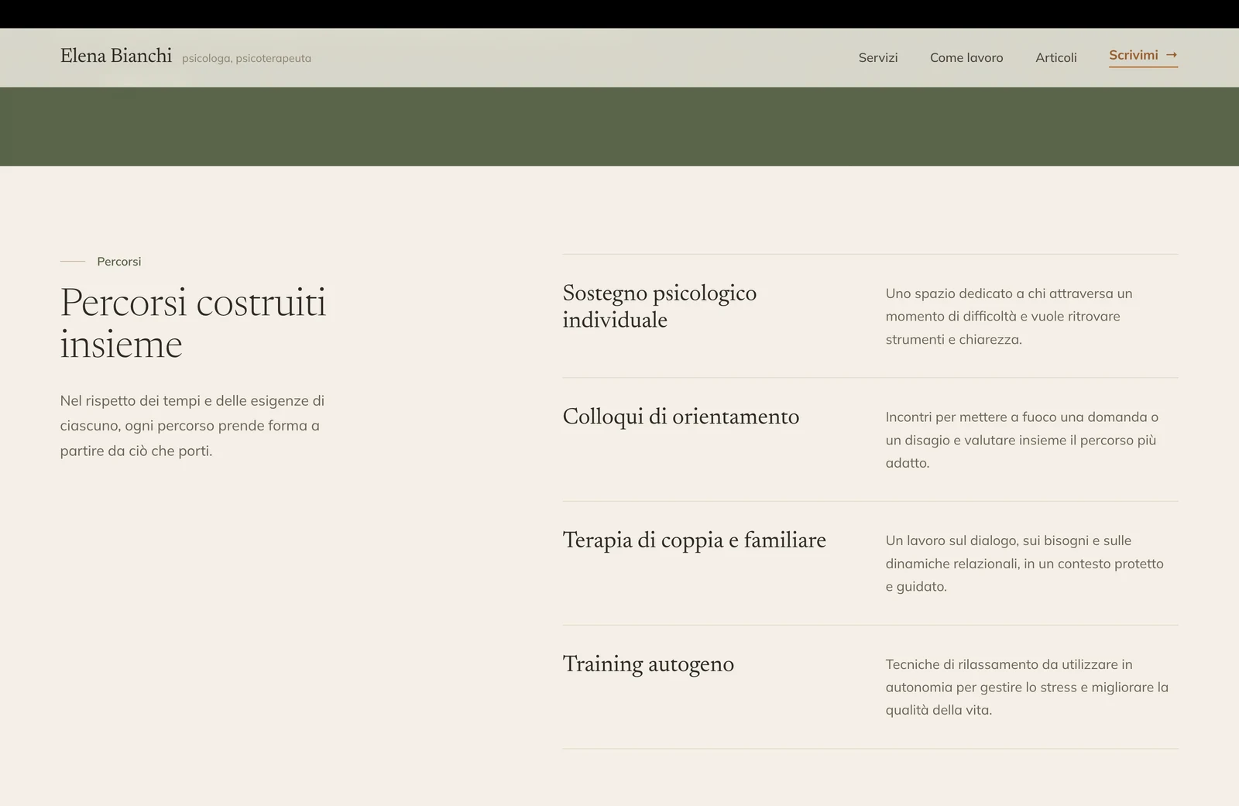
Task: Go to the Come lavoro page
Action: [966, 57]
